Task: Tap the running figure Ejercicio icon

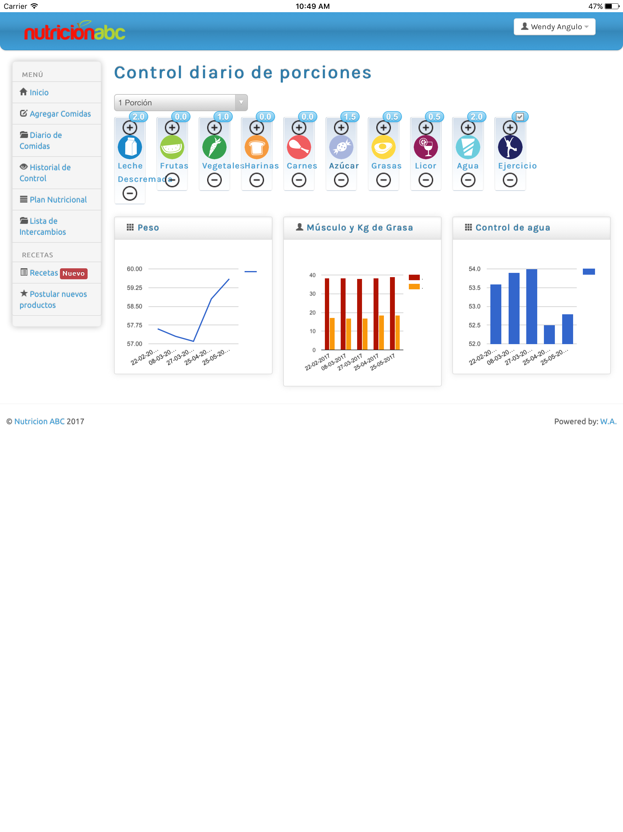Action: [510, 147]
